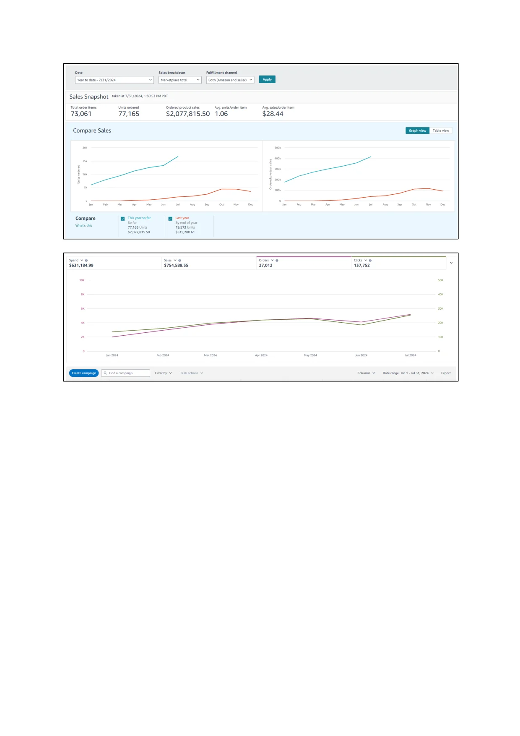This screenshot has height=736, width=520.
Task: Select the '$2,077,815.50' ordered product sales value
Action: [188, 114]
